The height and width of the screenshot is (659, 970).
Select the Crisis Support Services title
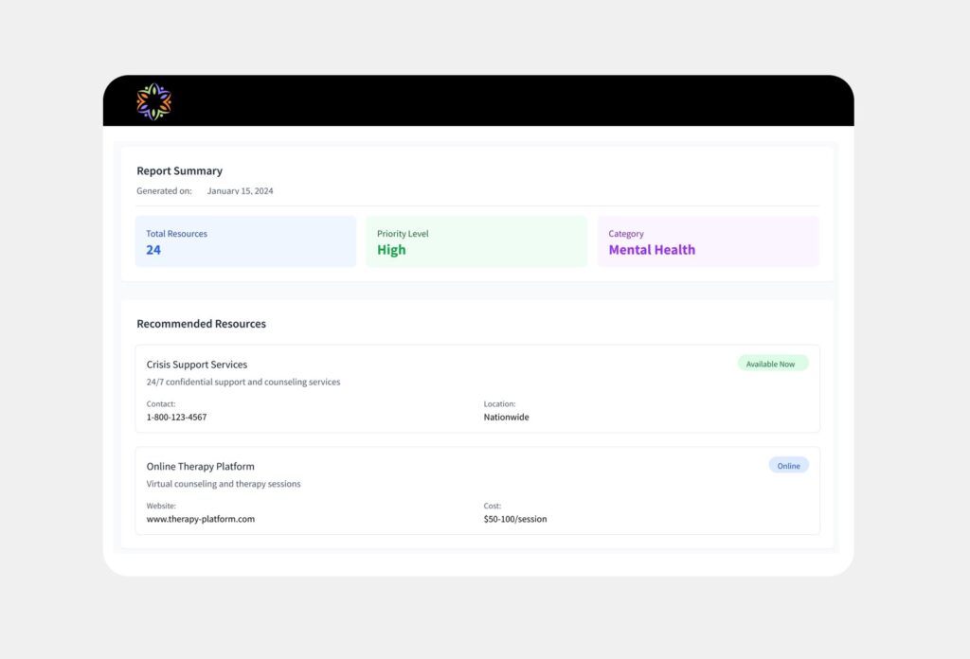click(x=197, y=365)
